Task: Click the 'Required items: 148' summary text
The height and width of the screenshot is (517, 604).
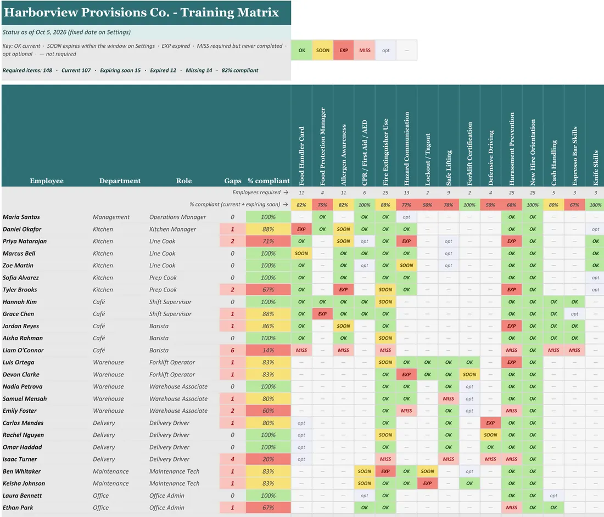Action: pyautogui.click(x=27, y=70)
